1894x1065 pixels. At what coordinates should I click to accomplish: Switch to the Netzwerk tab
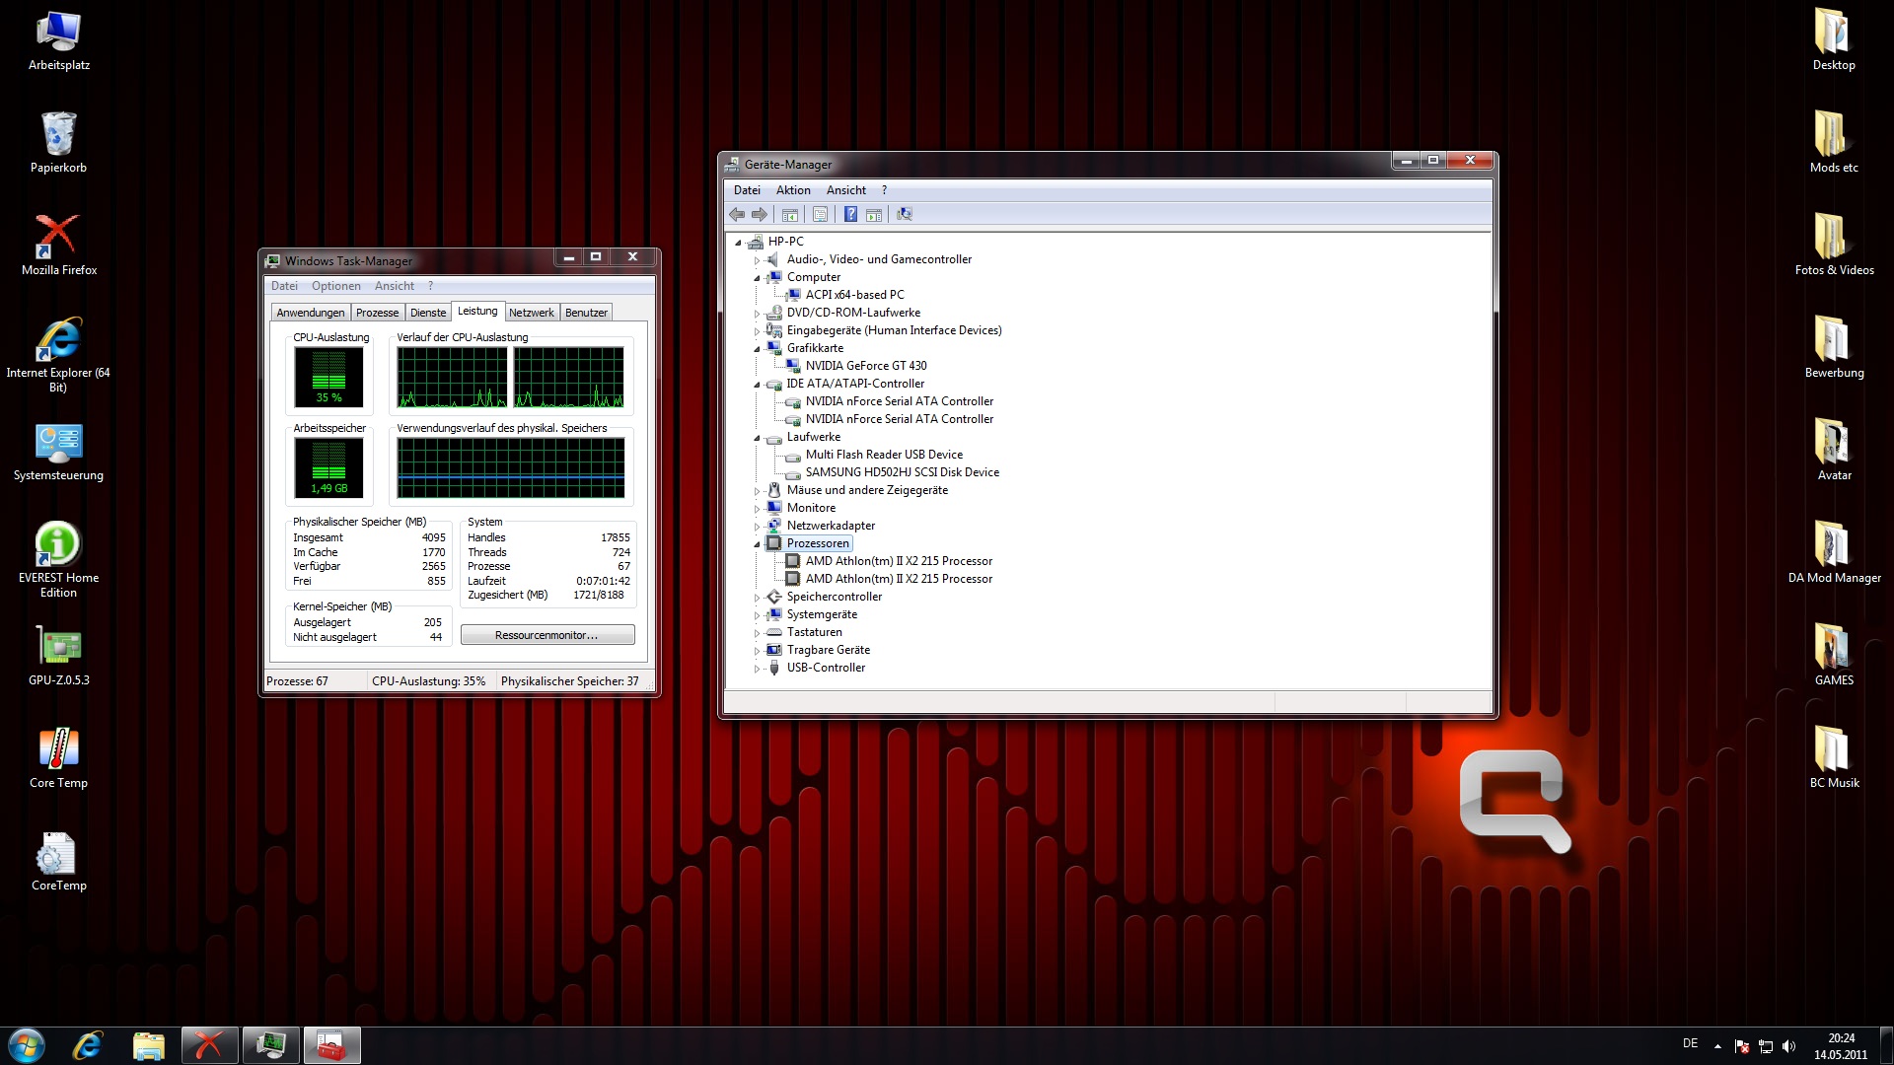[x=531, y=313]
